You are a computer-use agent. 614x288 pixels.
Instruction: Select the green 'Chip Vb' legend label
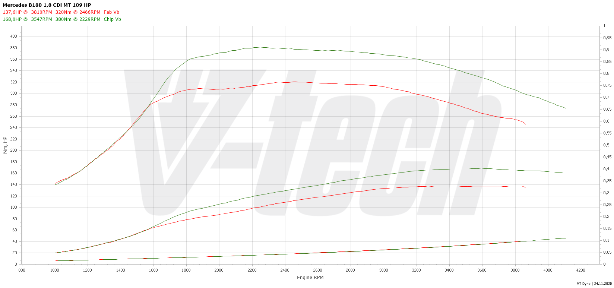112,19
